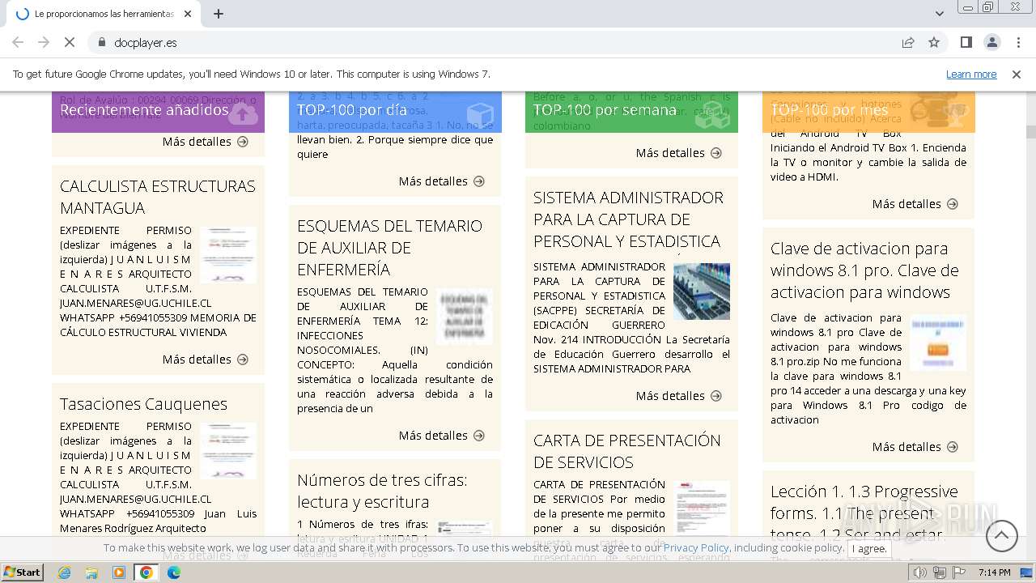This screenshot has width=1036, height=583.
Task: Launch Microsoft Edge from the taskbar
Action: 173,572
